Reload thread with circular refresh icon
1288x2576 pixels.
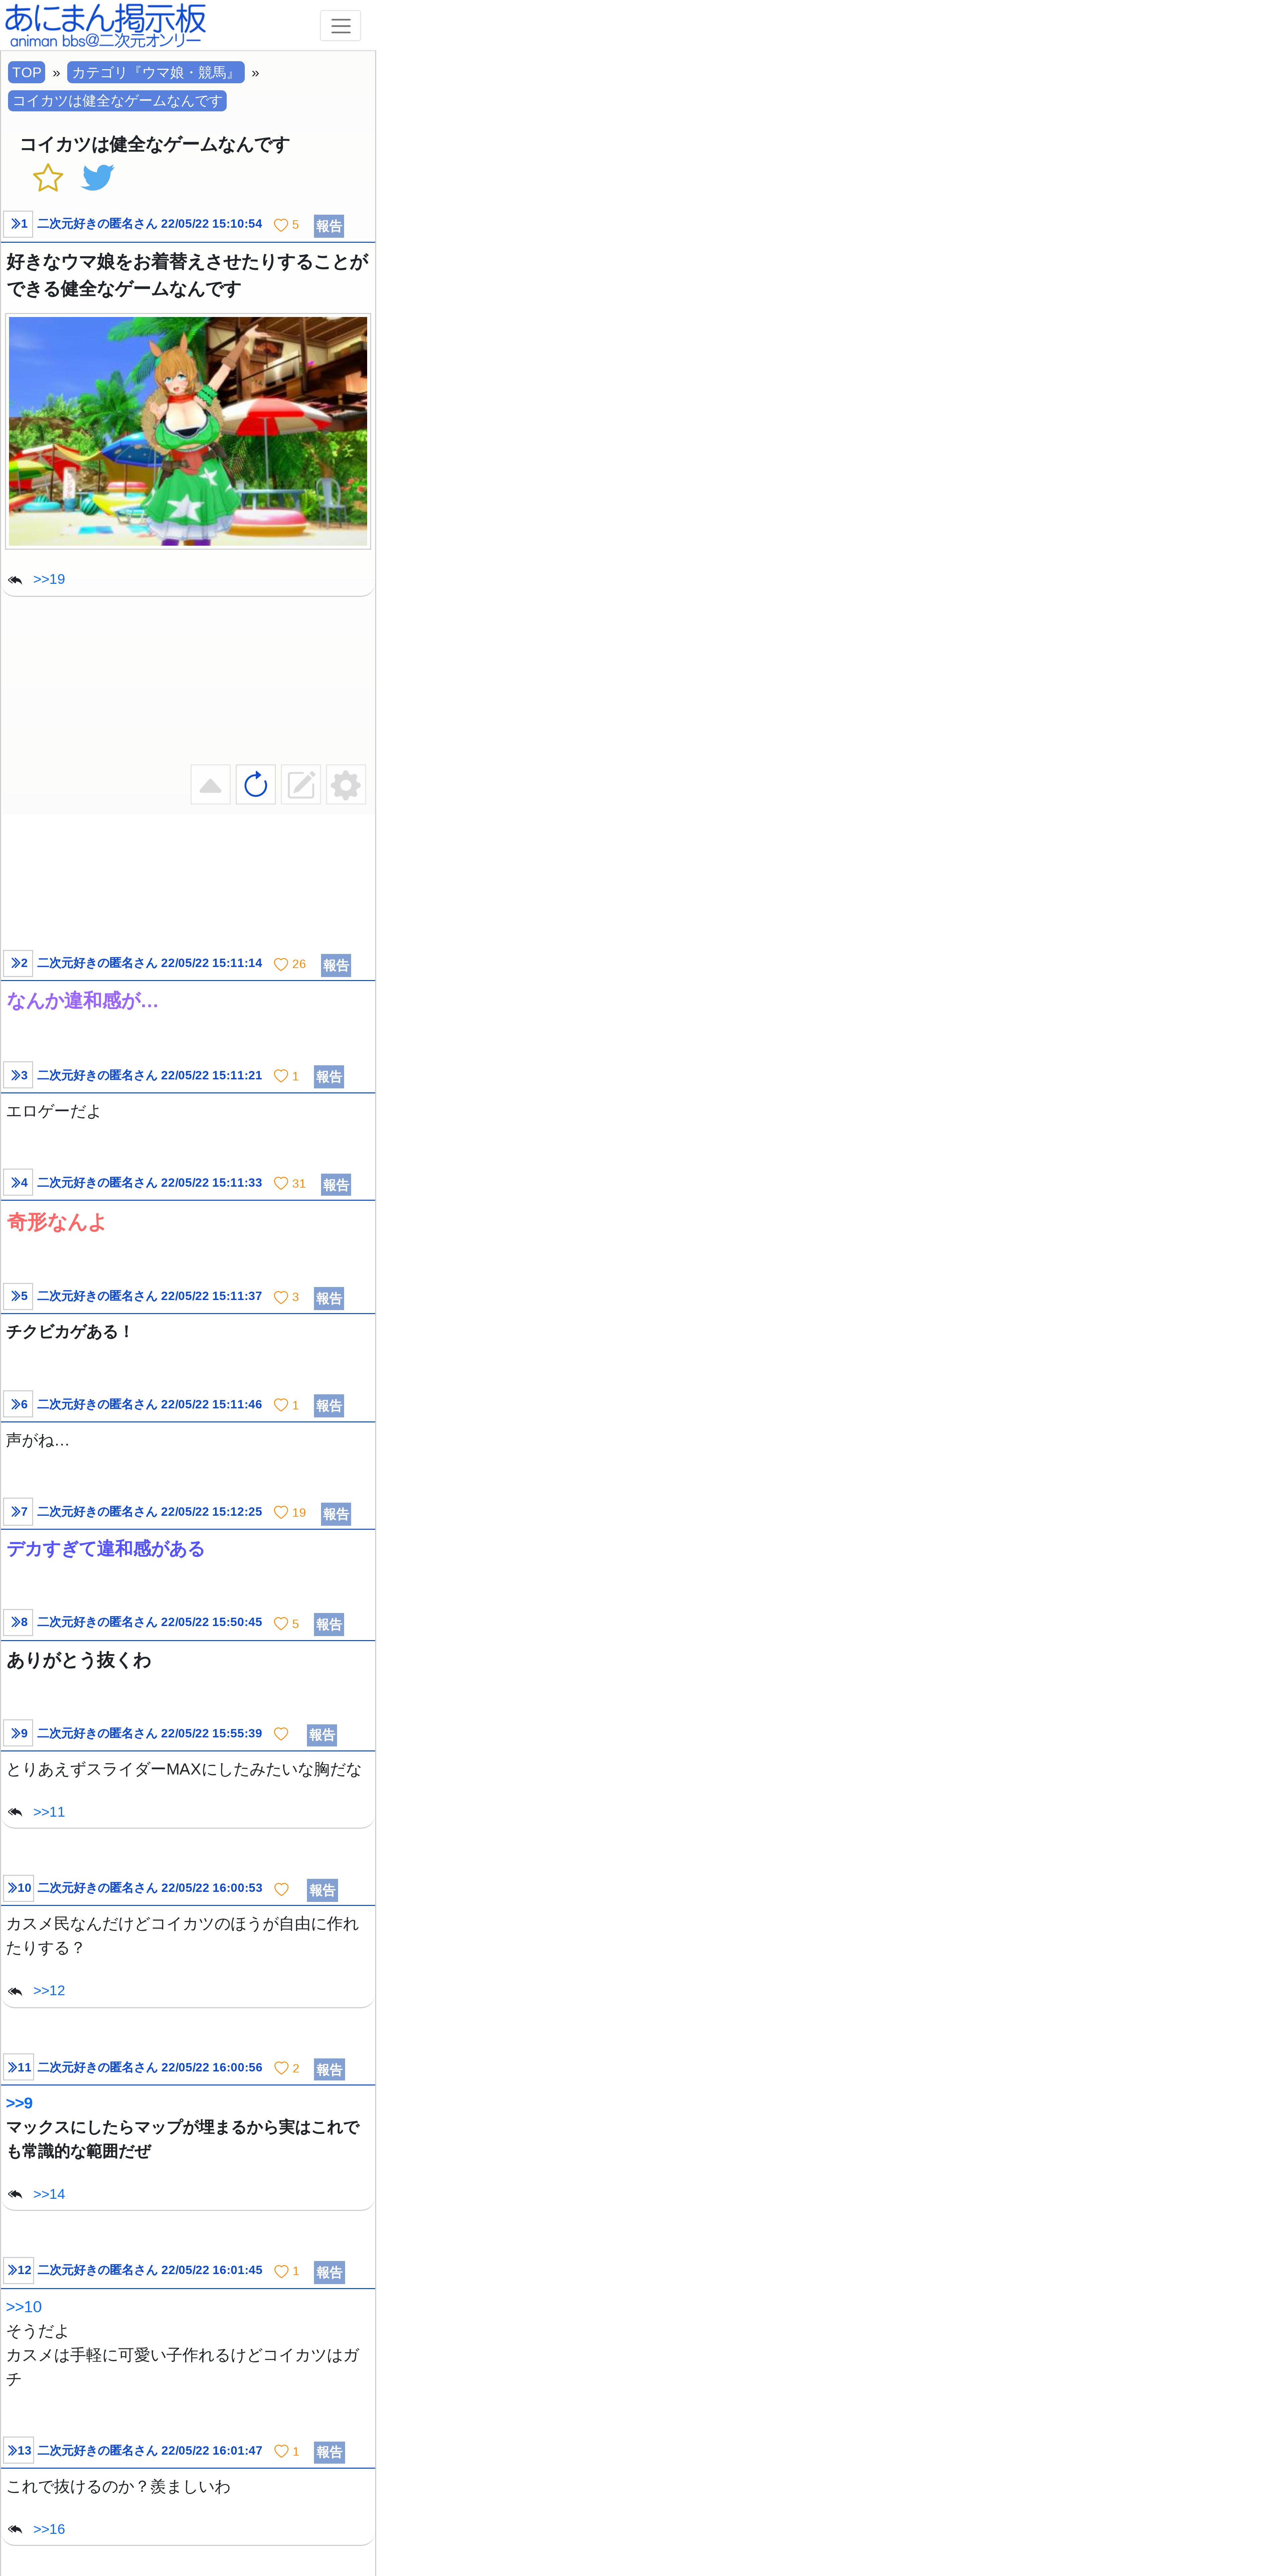(256, 785)
